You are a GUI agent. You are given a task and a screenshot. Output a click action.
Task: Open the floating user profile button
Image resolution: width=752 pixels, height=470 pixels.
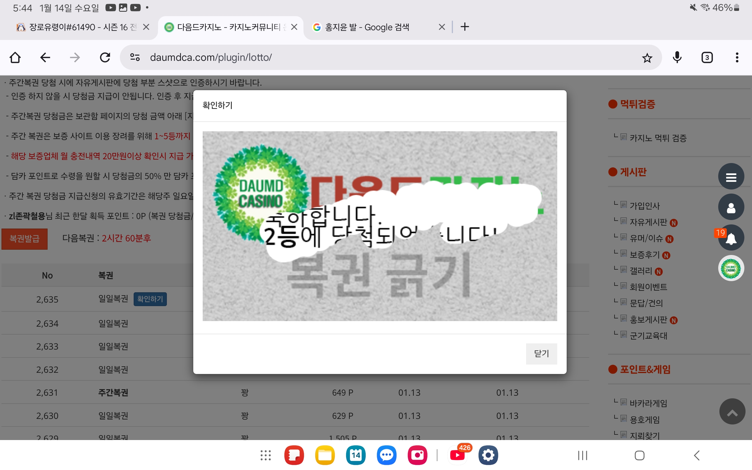click(x=731, y=207)
